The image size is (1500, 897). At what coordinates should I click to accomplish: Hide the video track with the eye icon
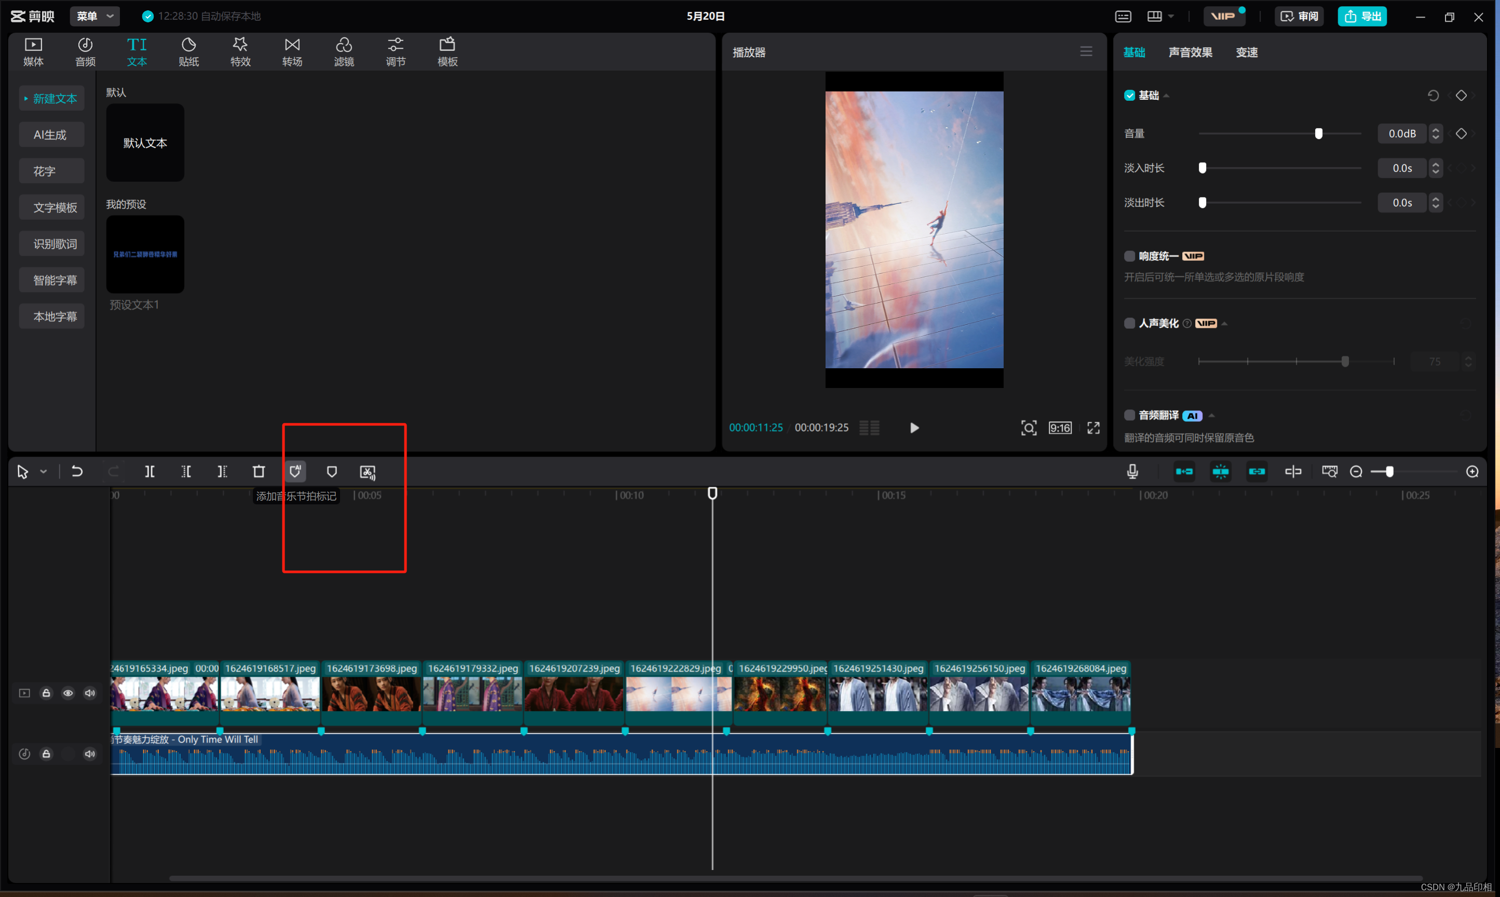[x=67, y=693]
